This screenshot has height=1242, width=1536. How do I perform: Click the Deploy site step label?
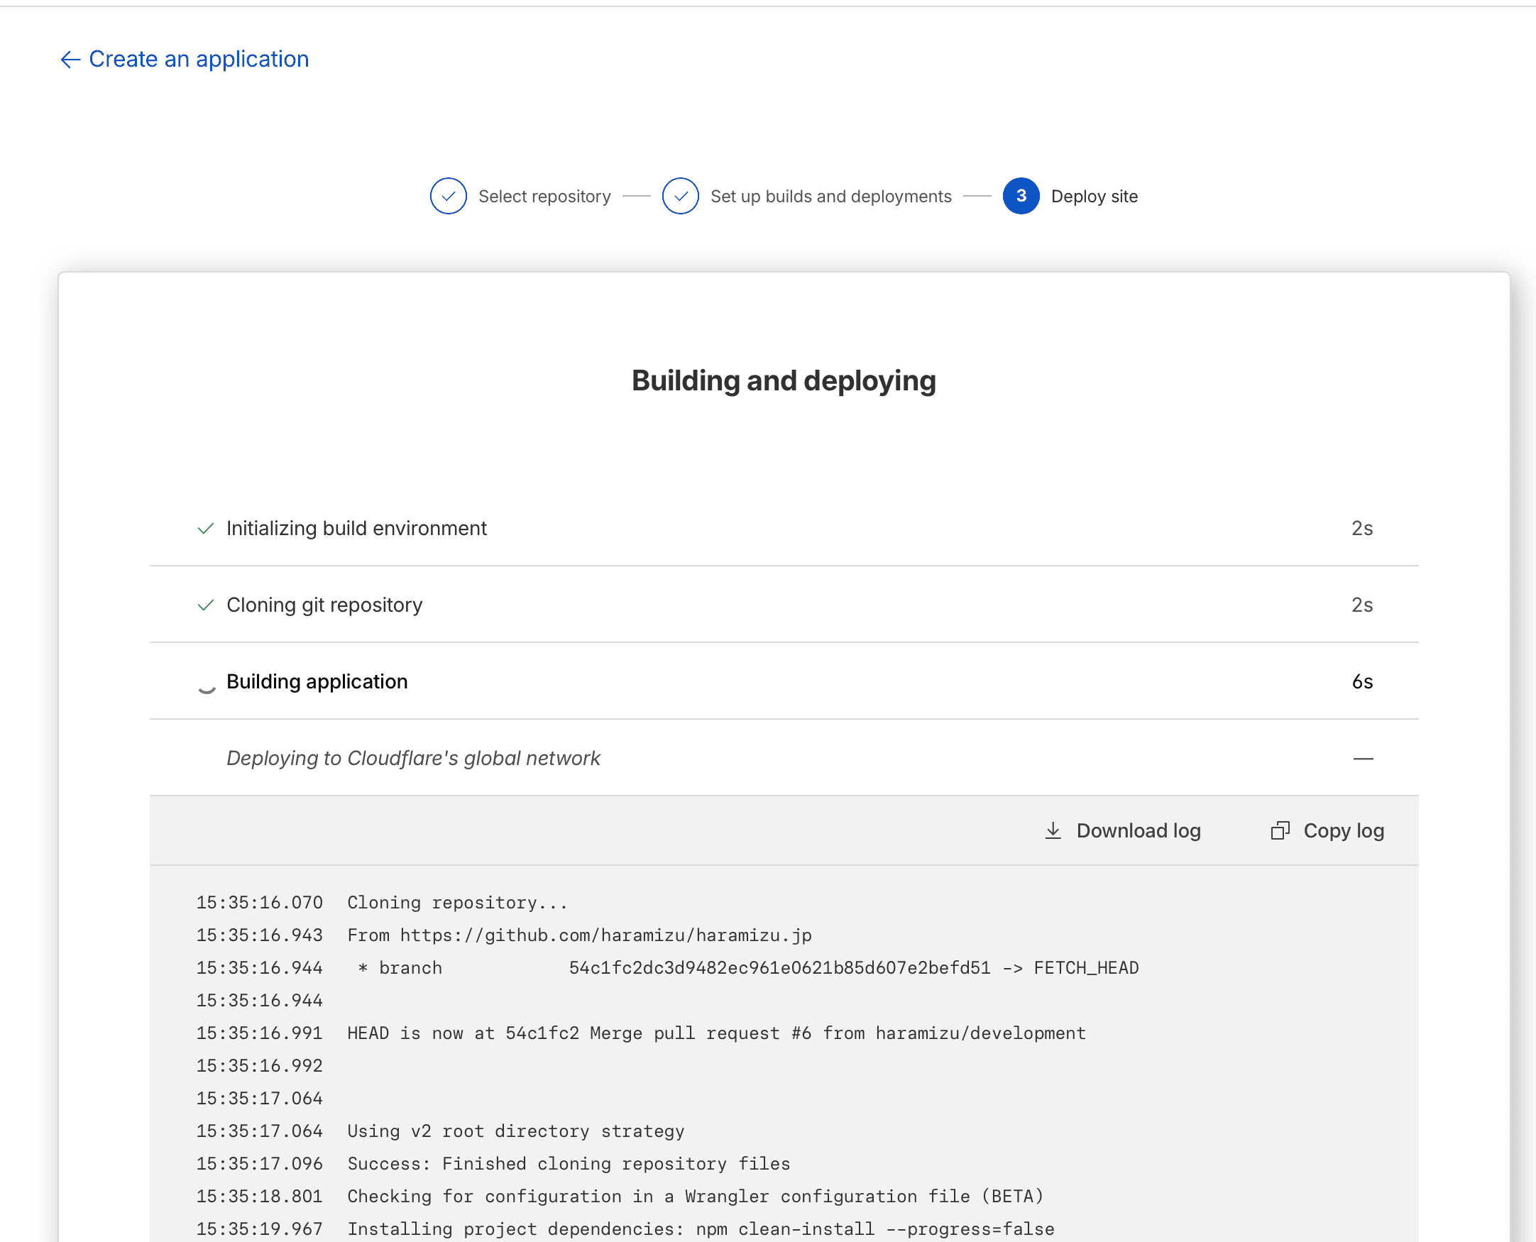(x=1094, y=197)
